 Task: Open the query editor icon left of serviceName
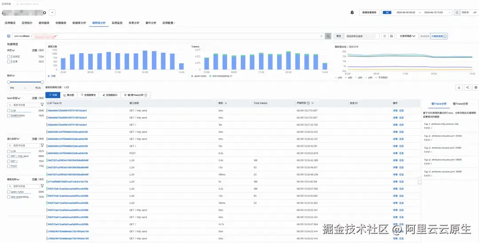8,36
